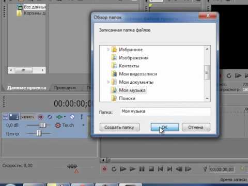The width and height of the screenshot is (248, 186).
Task: Click the minimize track height icon
Action: pyautogui.click(x=6, y=117)
